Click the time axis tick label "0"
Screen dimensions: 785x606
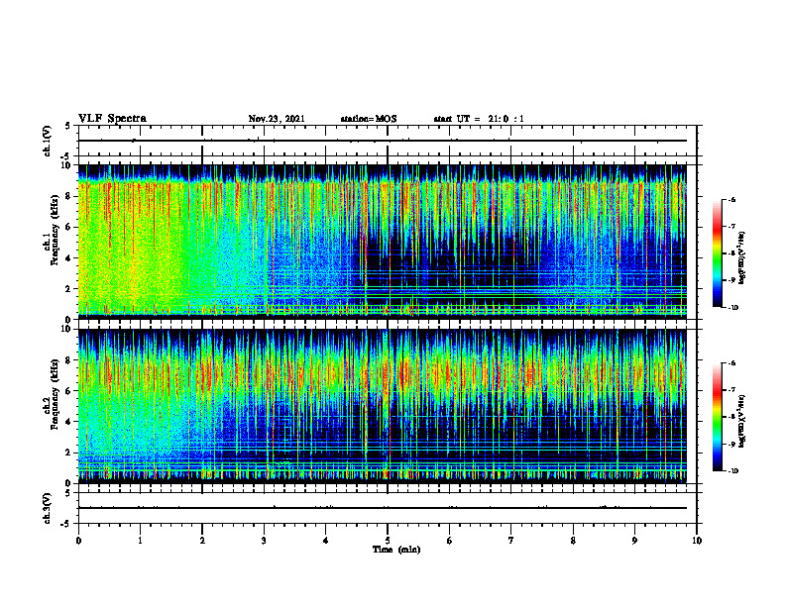(x=78, y=541)
